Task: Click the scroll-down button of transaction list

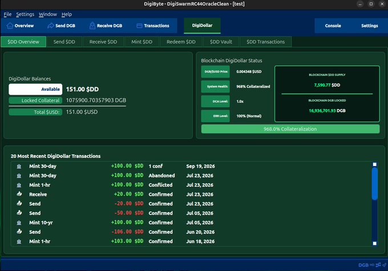Action: pos(375,244)
